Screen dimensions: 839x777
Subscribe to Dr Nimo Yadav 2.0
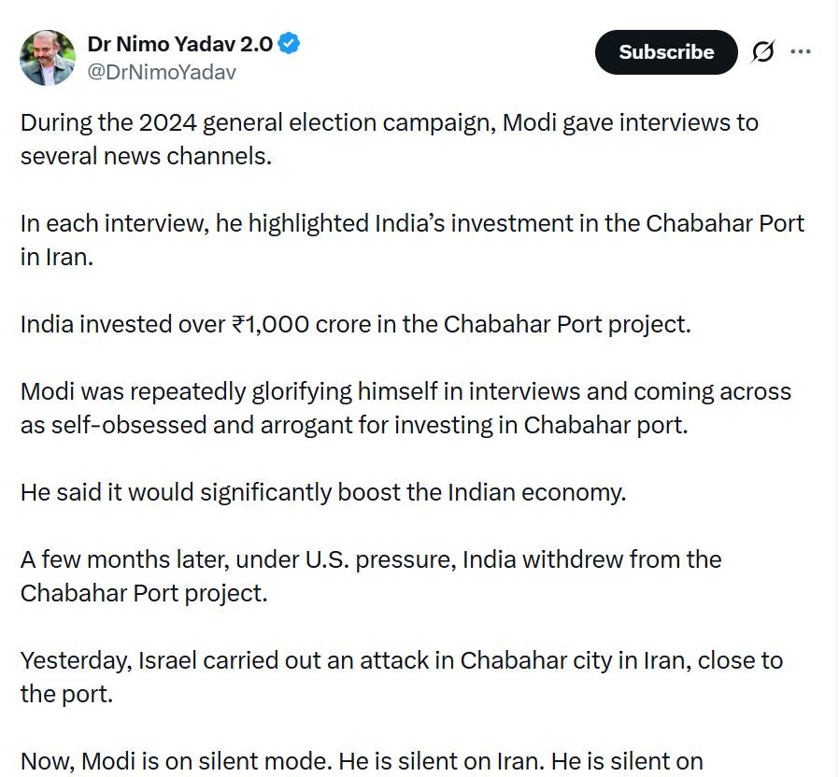[665, 52]
